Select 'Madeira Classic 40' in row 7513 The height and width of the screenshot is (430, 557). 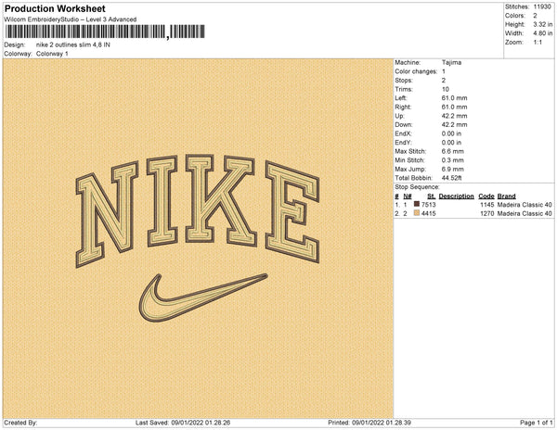(525, 205)
